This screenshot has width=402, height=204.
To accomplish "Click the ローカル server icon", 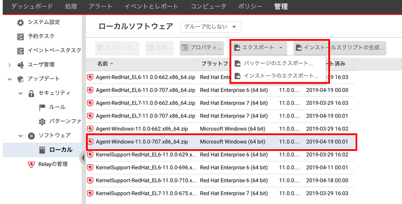I will (x=42, y=150).
